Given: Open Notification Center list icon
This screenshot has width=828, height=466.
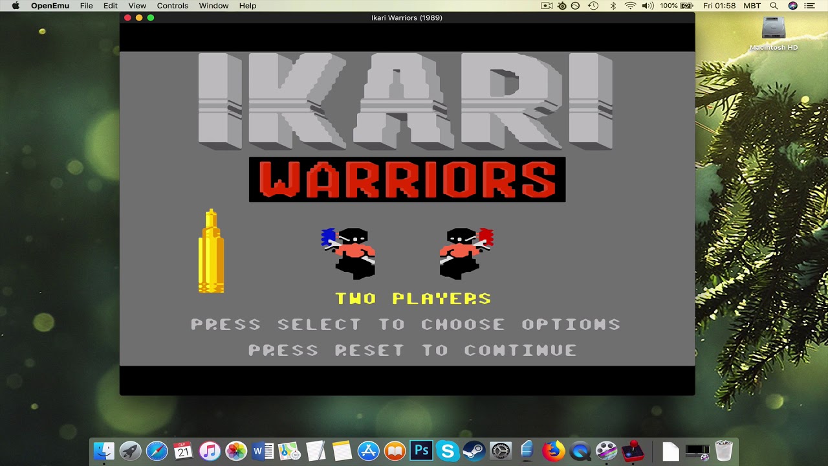Looking at the screenshot, I should tap(810, 6).
